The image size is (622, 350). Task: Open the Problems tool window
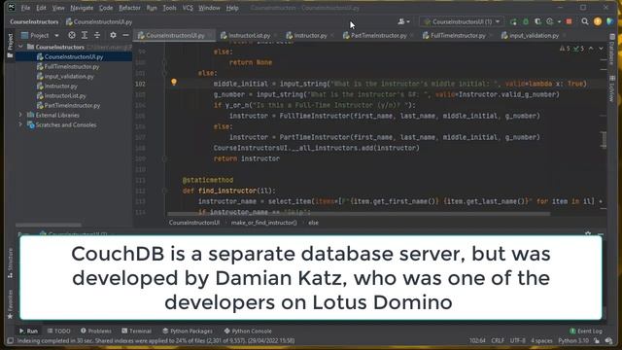96,331
